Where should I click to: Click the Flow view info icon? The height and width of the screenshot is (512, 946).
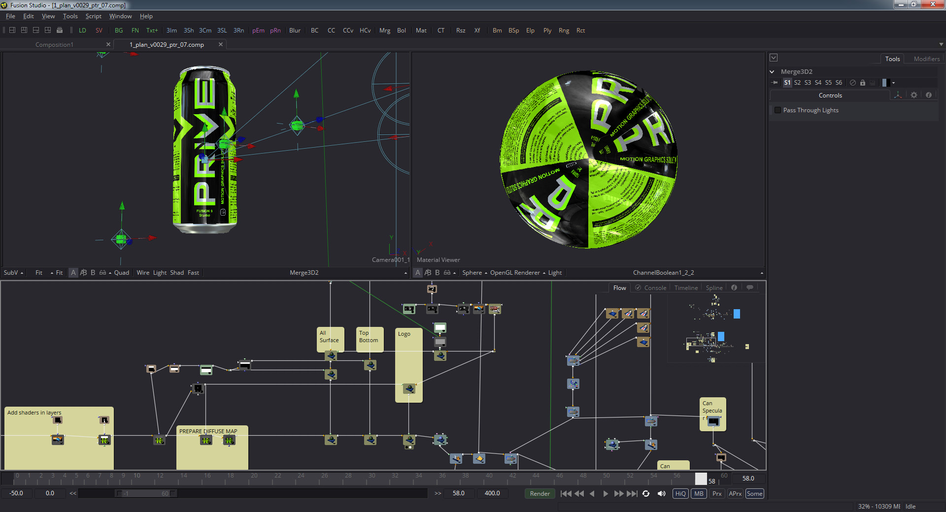[x=734, y=288]
